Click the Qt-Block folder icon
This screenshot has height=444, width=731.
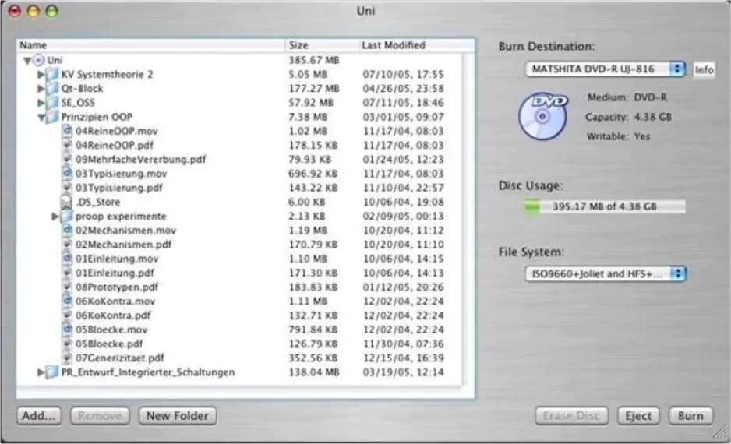point(53,88)
